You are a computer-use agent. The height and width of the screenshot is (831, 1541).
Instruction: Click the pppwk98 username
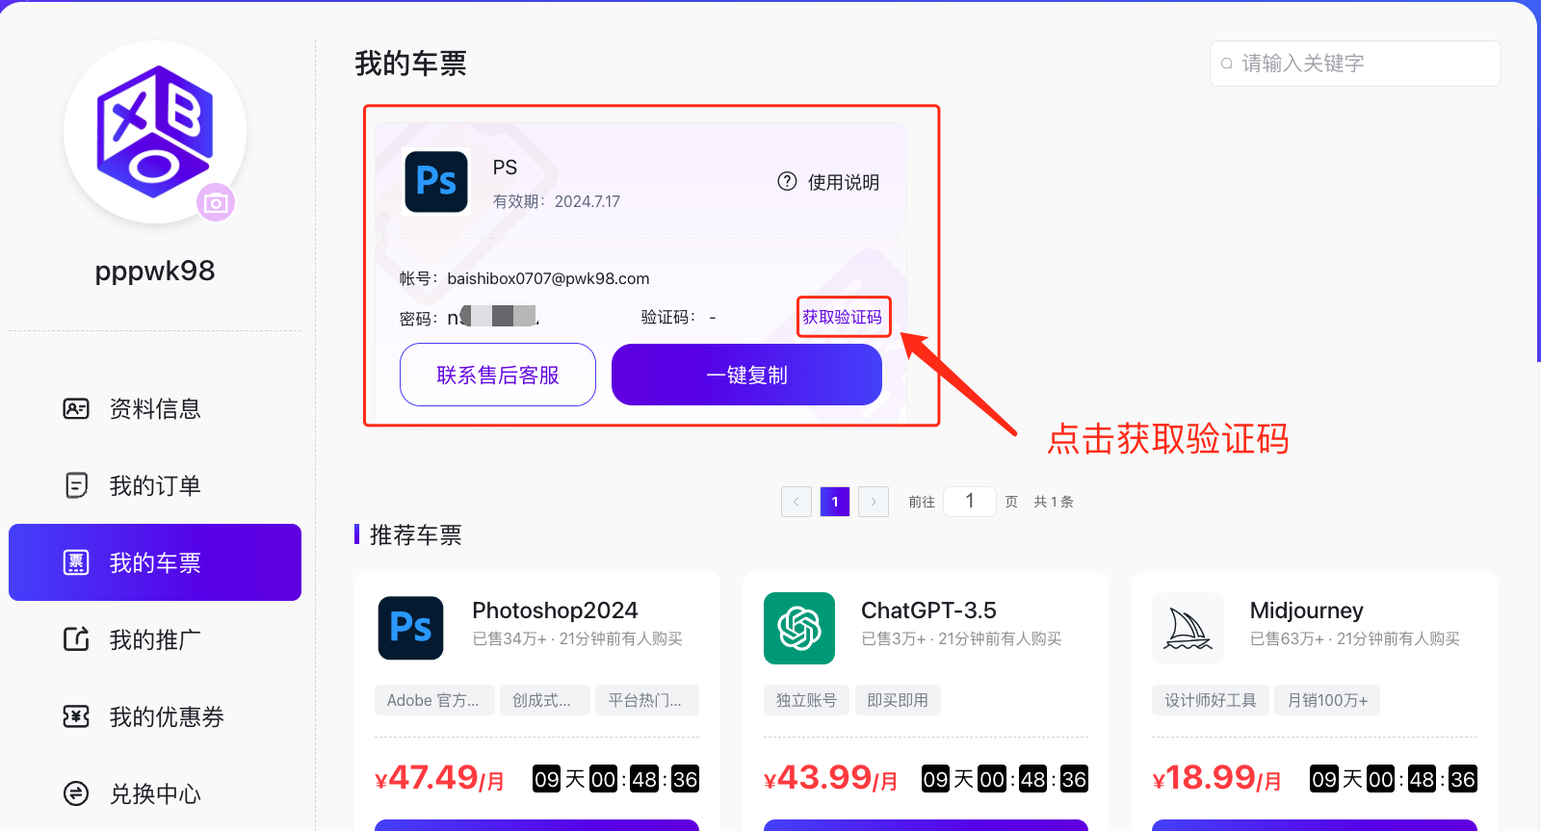click(x=155, y=272)
